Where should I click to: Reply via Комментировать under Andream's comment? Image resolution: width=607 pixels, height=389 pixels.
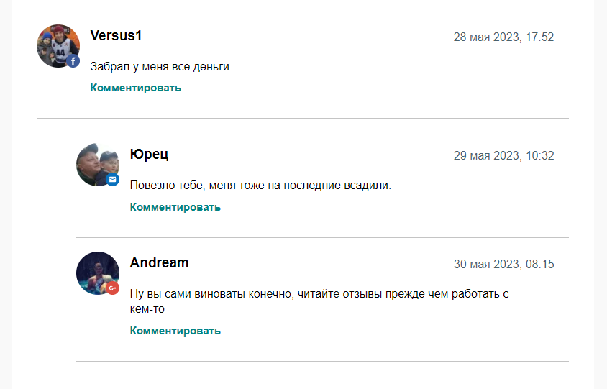(175, 331)
